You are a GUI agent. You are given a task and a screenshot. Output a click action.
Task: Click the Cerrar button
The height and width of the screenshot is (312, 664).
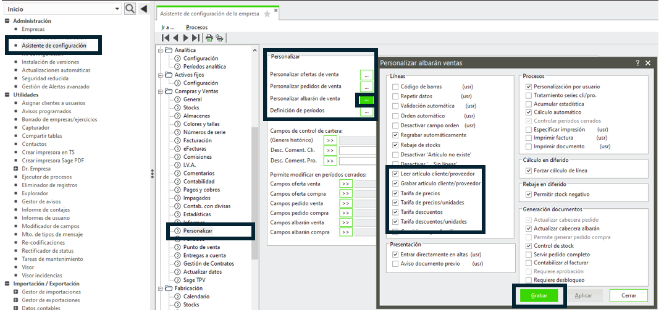point(628,295)
